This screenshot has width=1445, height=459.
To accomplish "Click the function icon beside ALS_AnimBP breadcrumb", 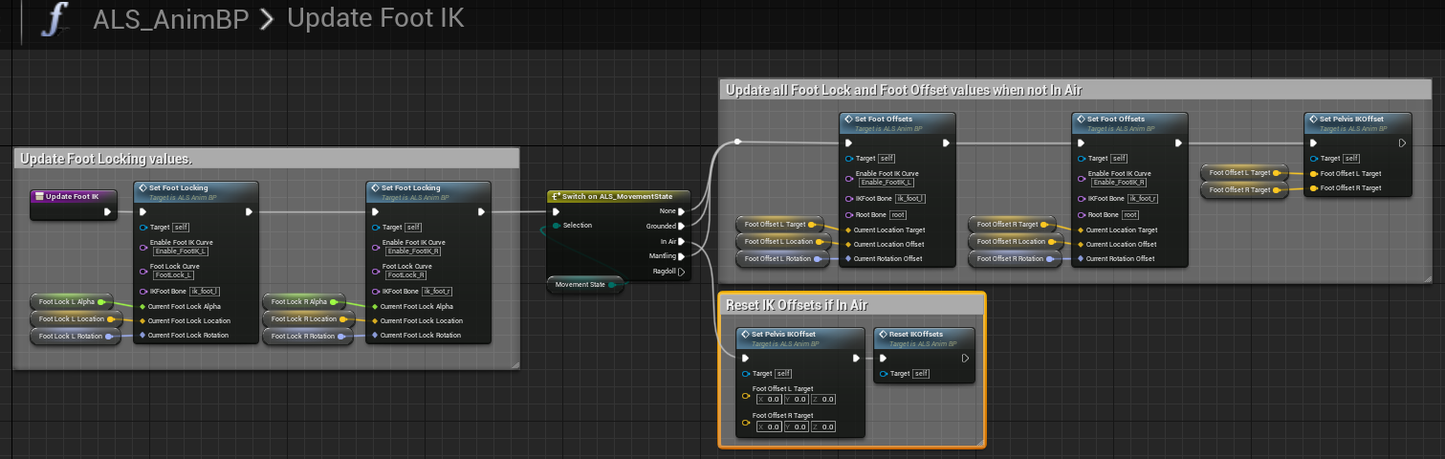I will (54, 19).
